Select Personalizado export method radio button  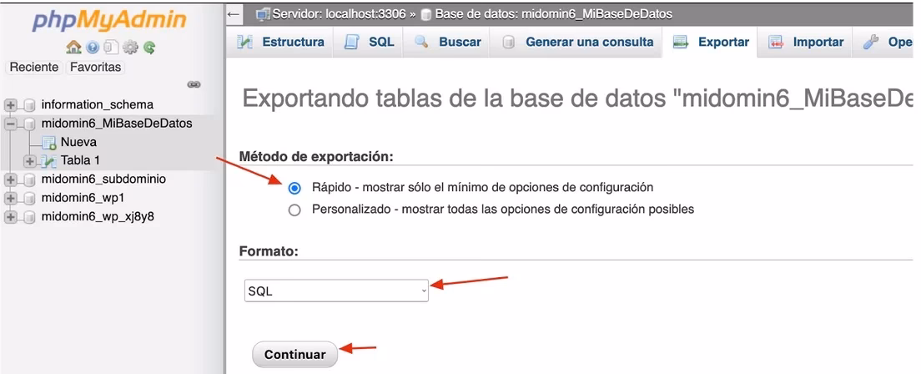294,210
